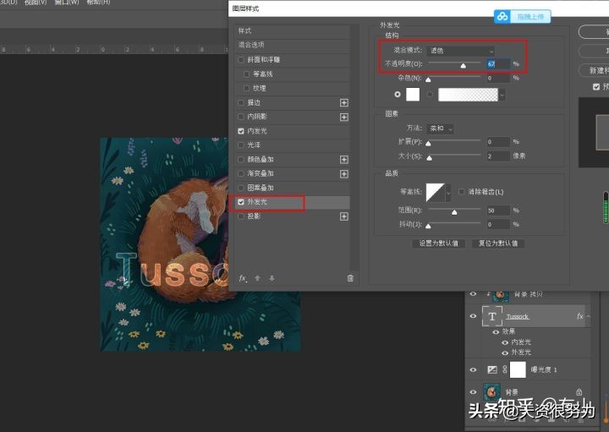Select the gradient glow radio button
This screenshot has height=432, width=609.
tap(430, 95)
